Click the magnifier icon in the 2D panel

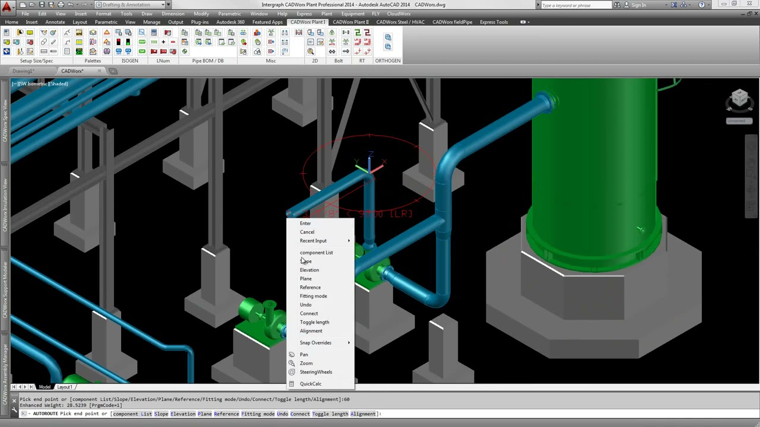[311, 52]
